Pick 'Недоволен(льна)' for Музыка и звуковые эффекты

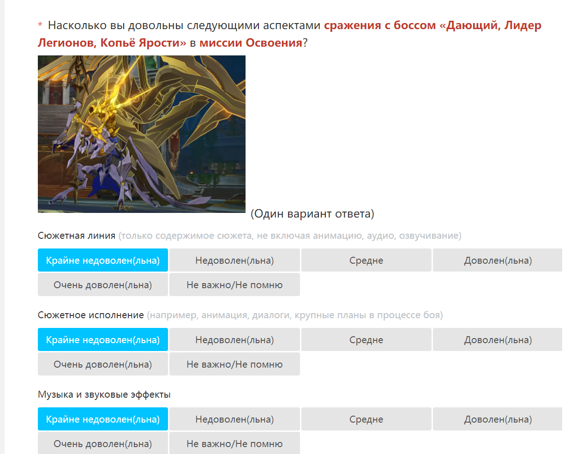click(234, 419)
